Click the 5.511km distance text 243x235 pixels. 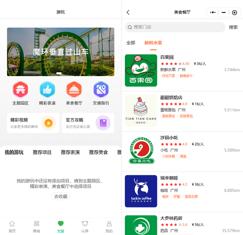(232, 110)
